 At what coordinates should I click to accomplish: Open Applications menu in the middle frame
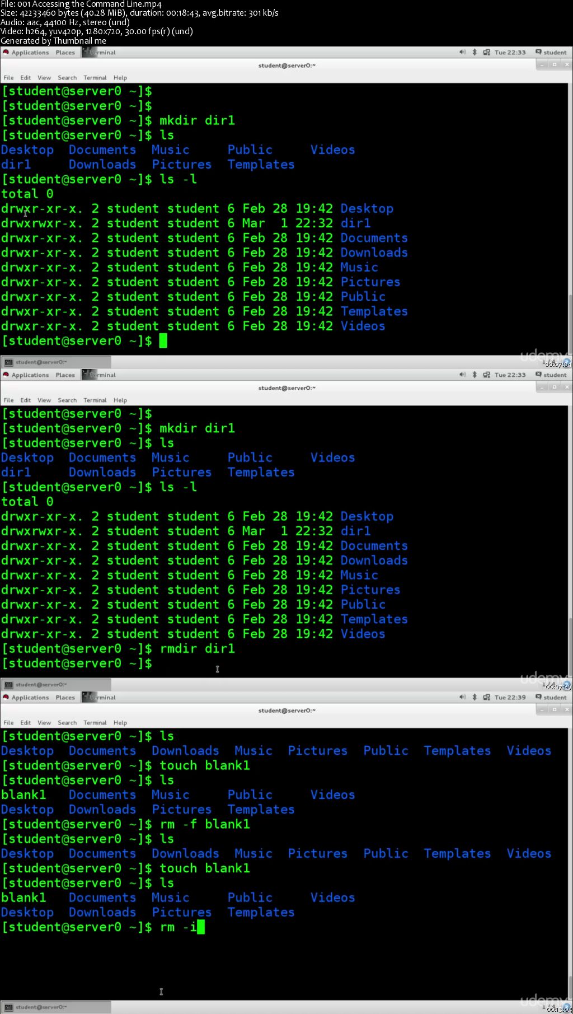[30, 375]
